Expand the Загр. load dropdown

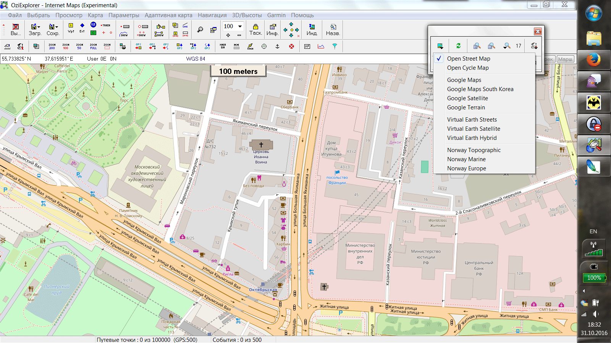(39, 27)
